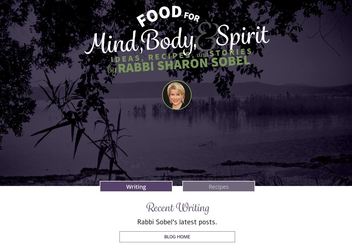Open the Writing tab
This screenshot has height=246, width=352.
136,187
